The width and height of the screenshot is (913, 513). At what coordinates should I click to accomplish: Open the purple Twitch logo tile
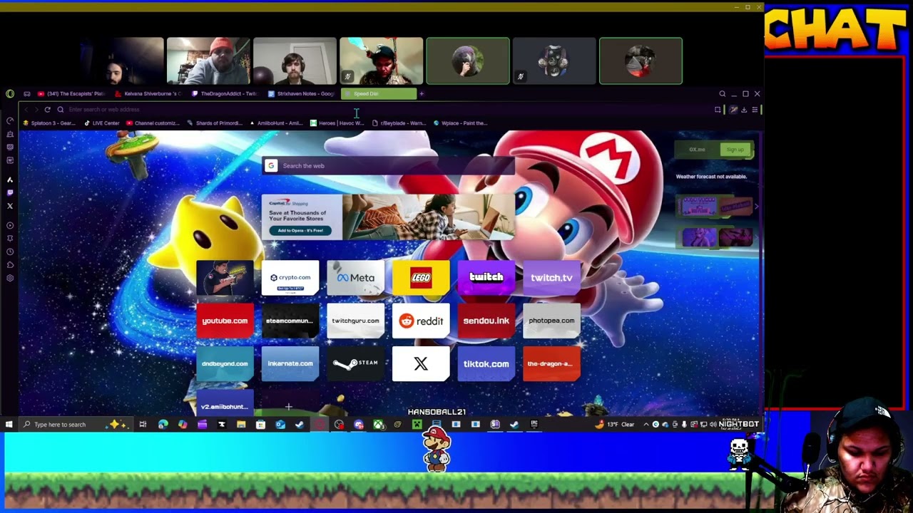pos(486,278)
